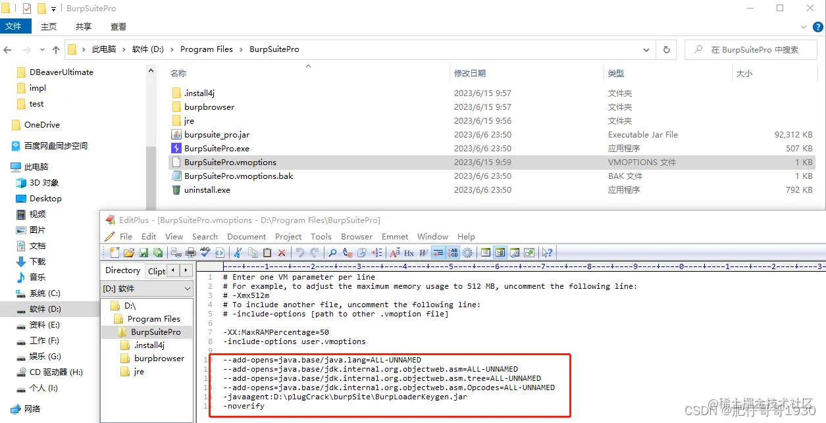The height and width of the screenshot is (423, 826).
Task: Click the context Help pointer icon
Action: coord(547,253)
